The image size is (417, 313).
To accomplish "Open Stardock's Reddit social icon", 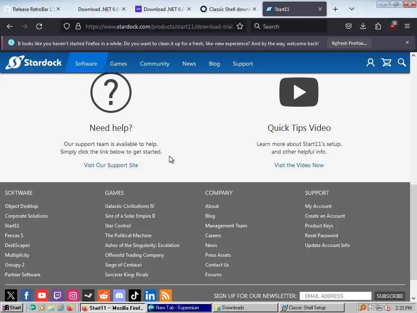I will pos(104,295).
